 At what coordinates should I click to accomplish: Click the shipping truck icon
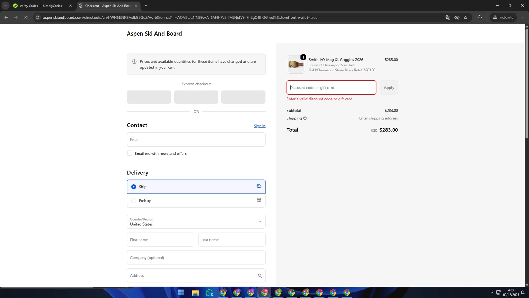click(x=259, y=186)
